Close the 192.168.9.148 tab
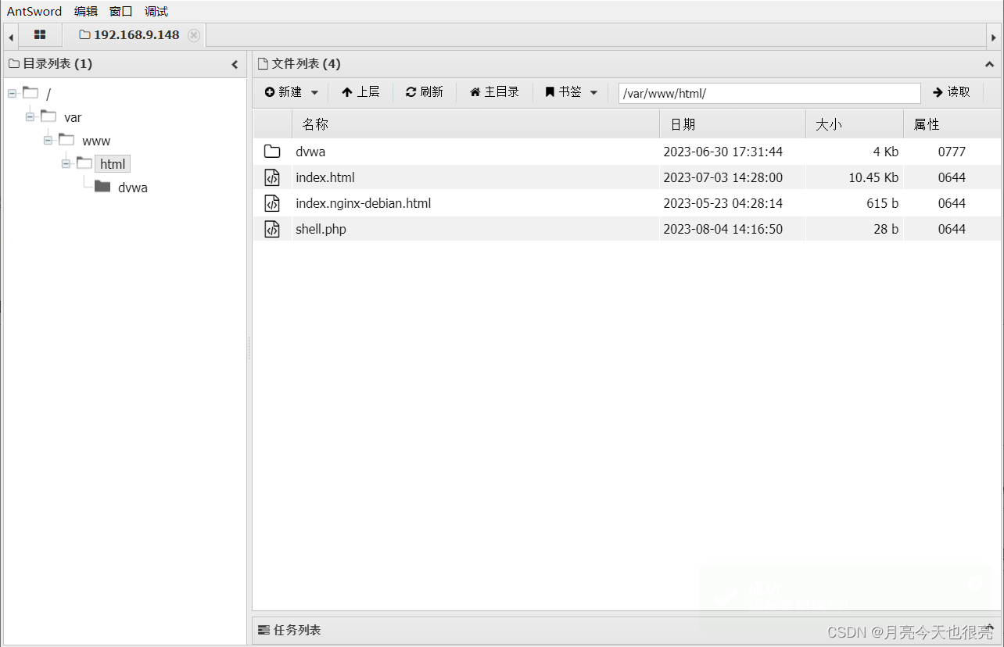 (194, 35)
